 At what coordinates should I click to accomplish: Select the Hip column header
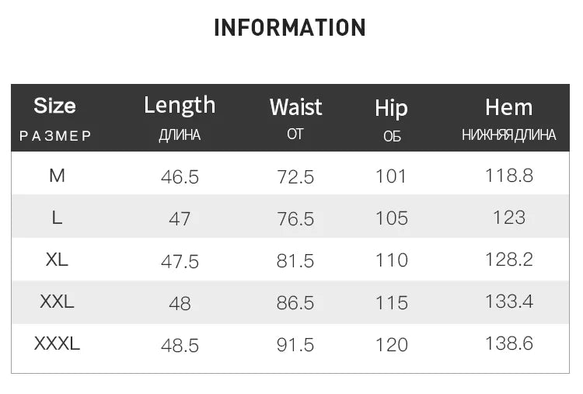tap(391, 108)
